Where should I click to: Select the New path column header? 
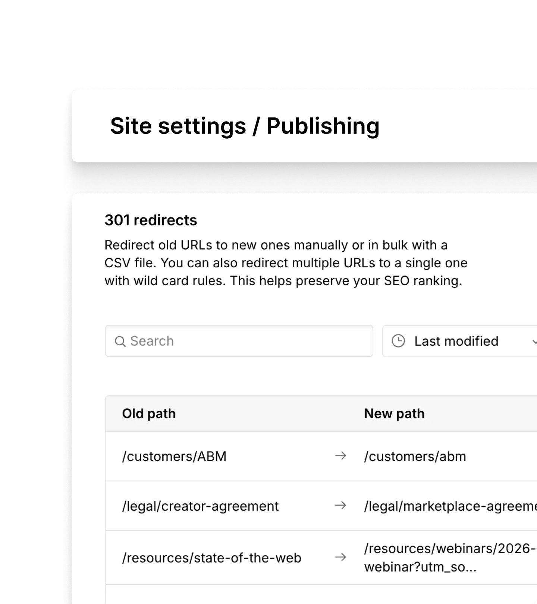click(394, 413)
